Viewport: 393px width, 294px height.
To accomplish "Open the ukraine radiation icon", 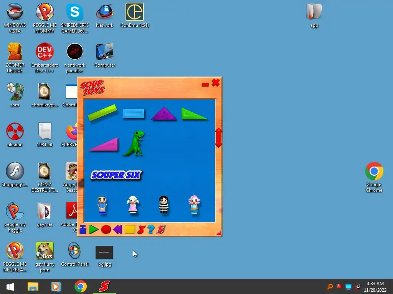I will click(x=15, y=135).
